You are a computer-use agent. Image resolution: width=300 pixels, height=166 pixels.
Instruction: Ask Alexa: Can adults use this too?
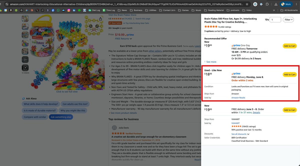(75, 104)
